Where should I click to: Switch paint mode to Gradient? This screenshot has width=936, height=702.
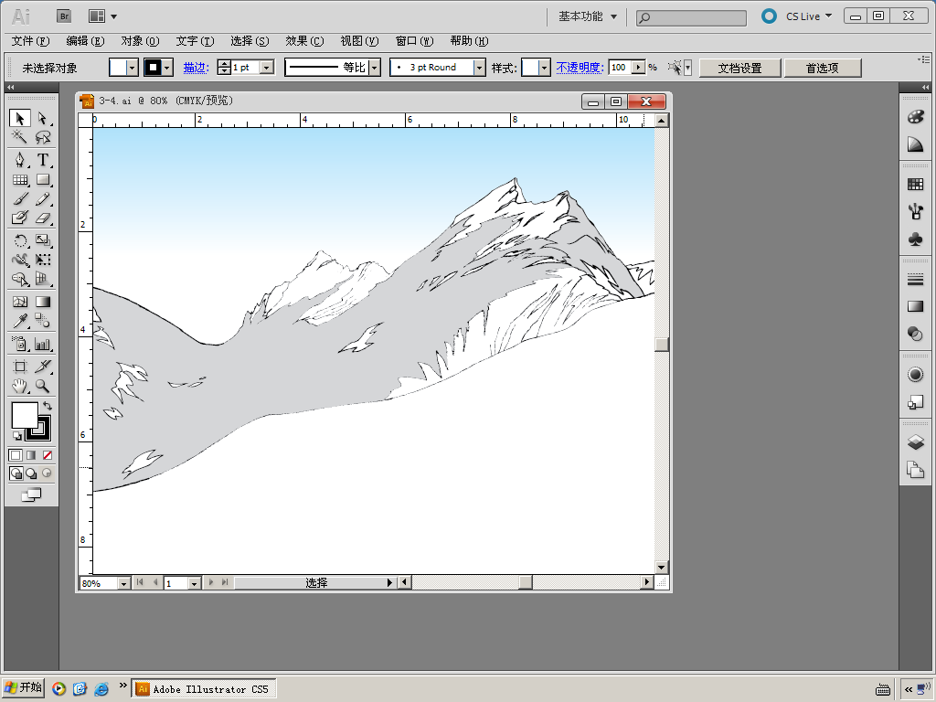click(x=31, y=455)
